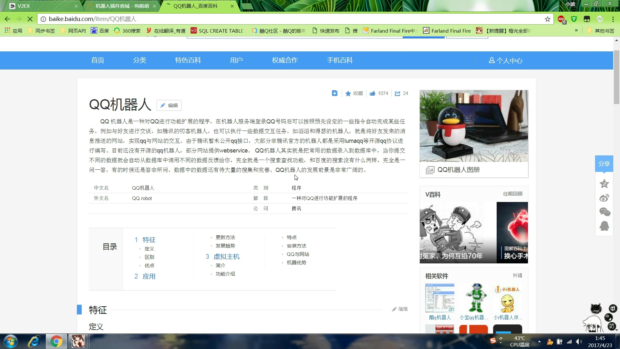Jump to 安装方法 in table of contents
620x349 pixels.
[296, 246]
